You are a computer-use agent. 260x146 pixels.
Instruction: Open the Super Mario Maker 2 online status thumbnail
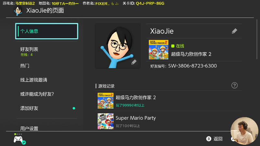point(159,50)
